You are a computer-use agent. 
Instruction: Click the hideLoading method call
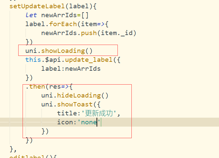click(79, 96)
